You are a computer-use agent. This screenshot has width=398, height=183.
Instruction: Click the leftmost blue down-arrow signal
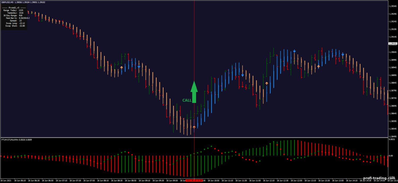[x=139, y=66]
